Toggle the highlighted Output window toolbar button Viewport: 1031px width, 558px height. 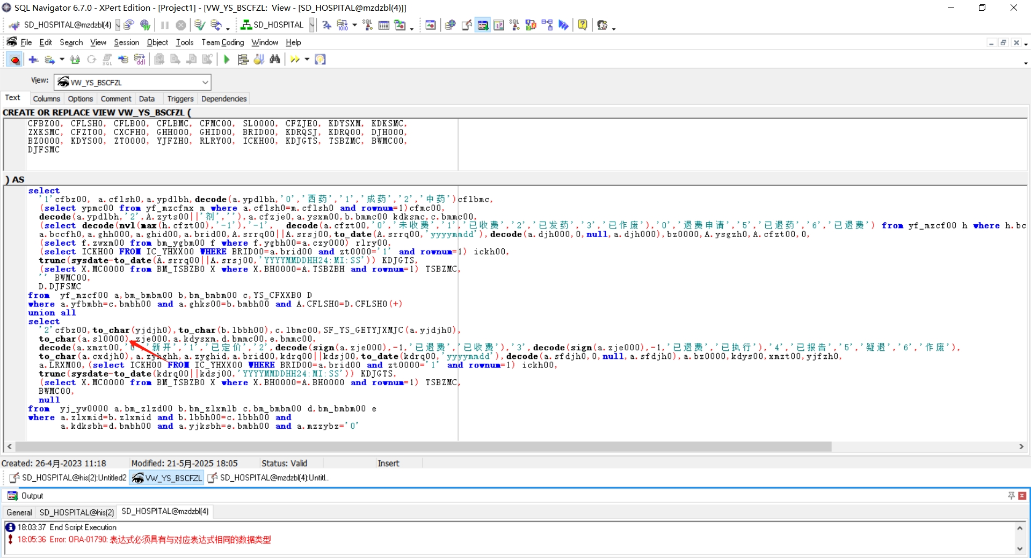point(483,25)
